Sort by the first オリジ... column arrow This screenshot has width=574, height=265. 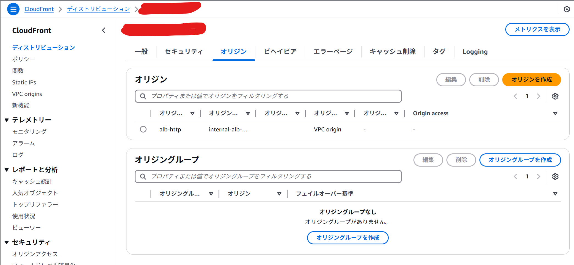(192, 113)
